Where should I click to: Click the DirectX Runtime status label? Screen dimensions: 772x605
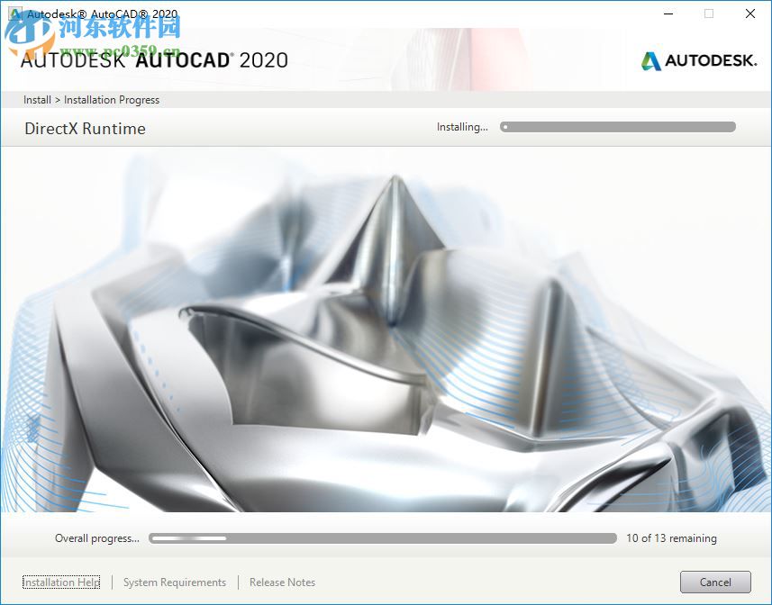pos(86,129)
